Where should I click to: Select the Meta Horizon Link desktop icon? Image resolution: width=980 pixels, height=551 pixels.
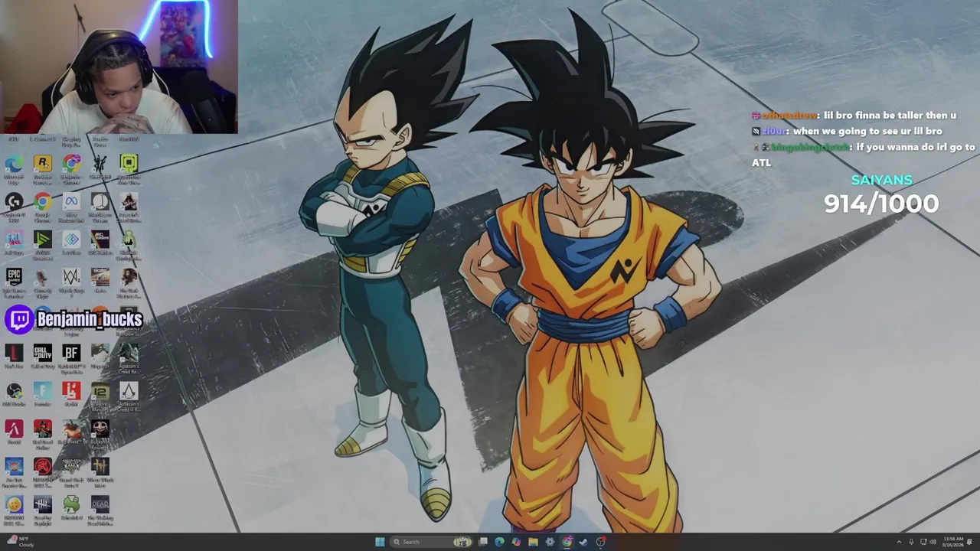(71, 208)
